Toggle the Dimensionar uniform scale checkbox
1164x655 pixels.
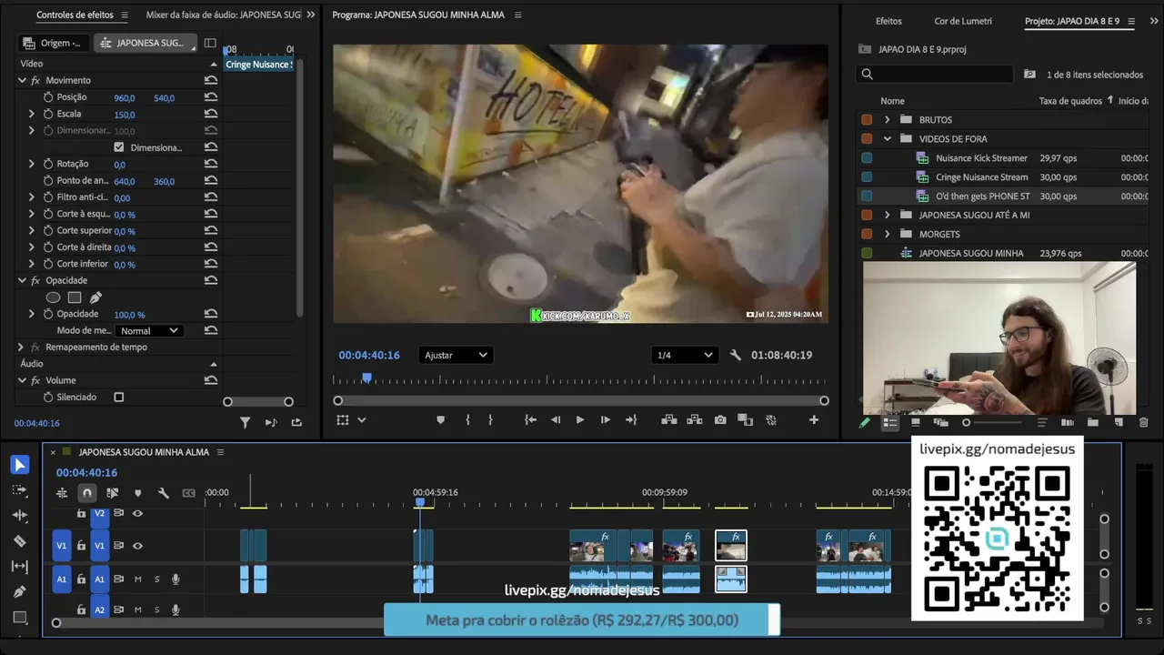click(119, 147)
